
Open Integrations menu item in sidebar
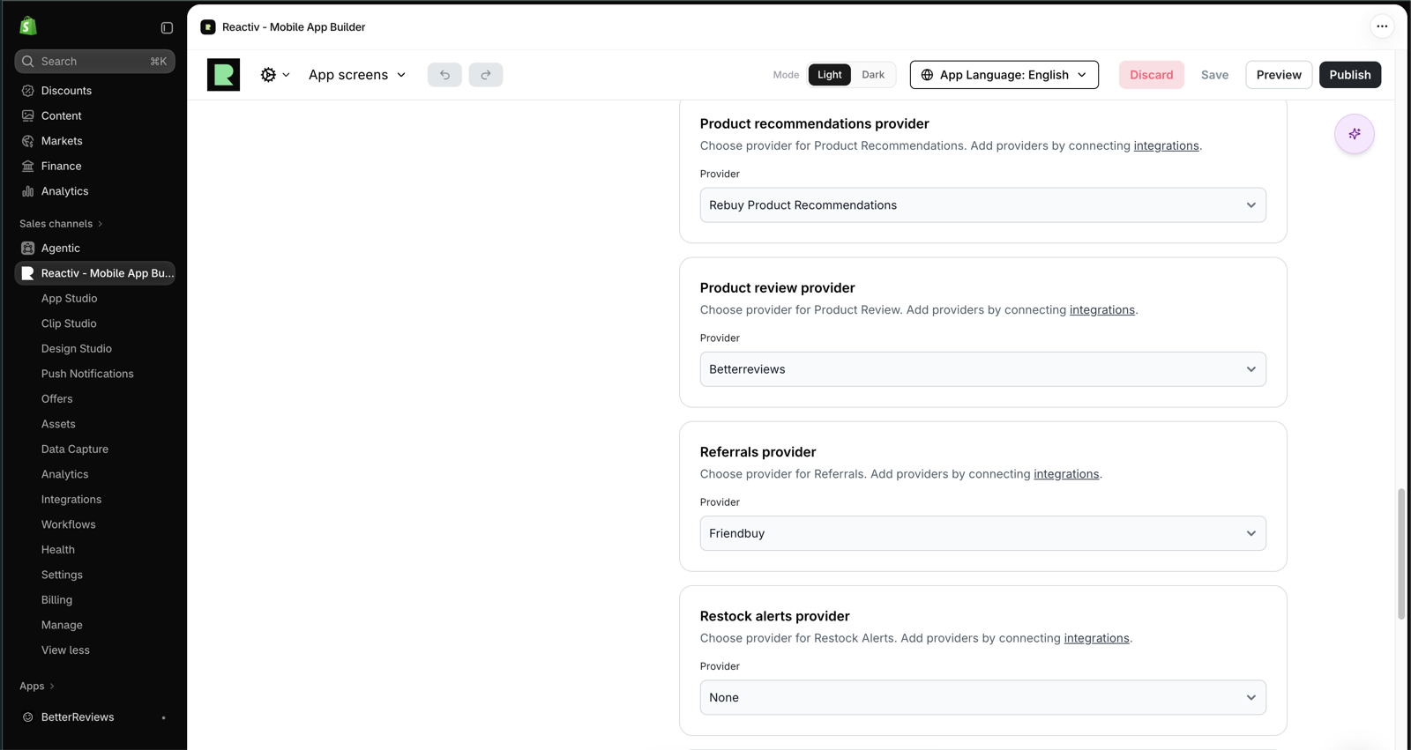coord(71,500)
